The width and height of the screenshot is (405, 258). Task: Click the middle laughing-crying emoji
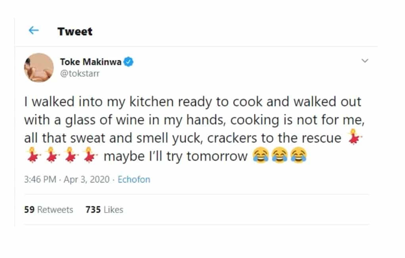coord(280,156)
